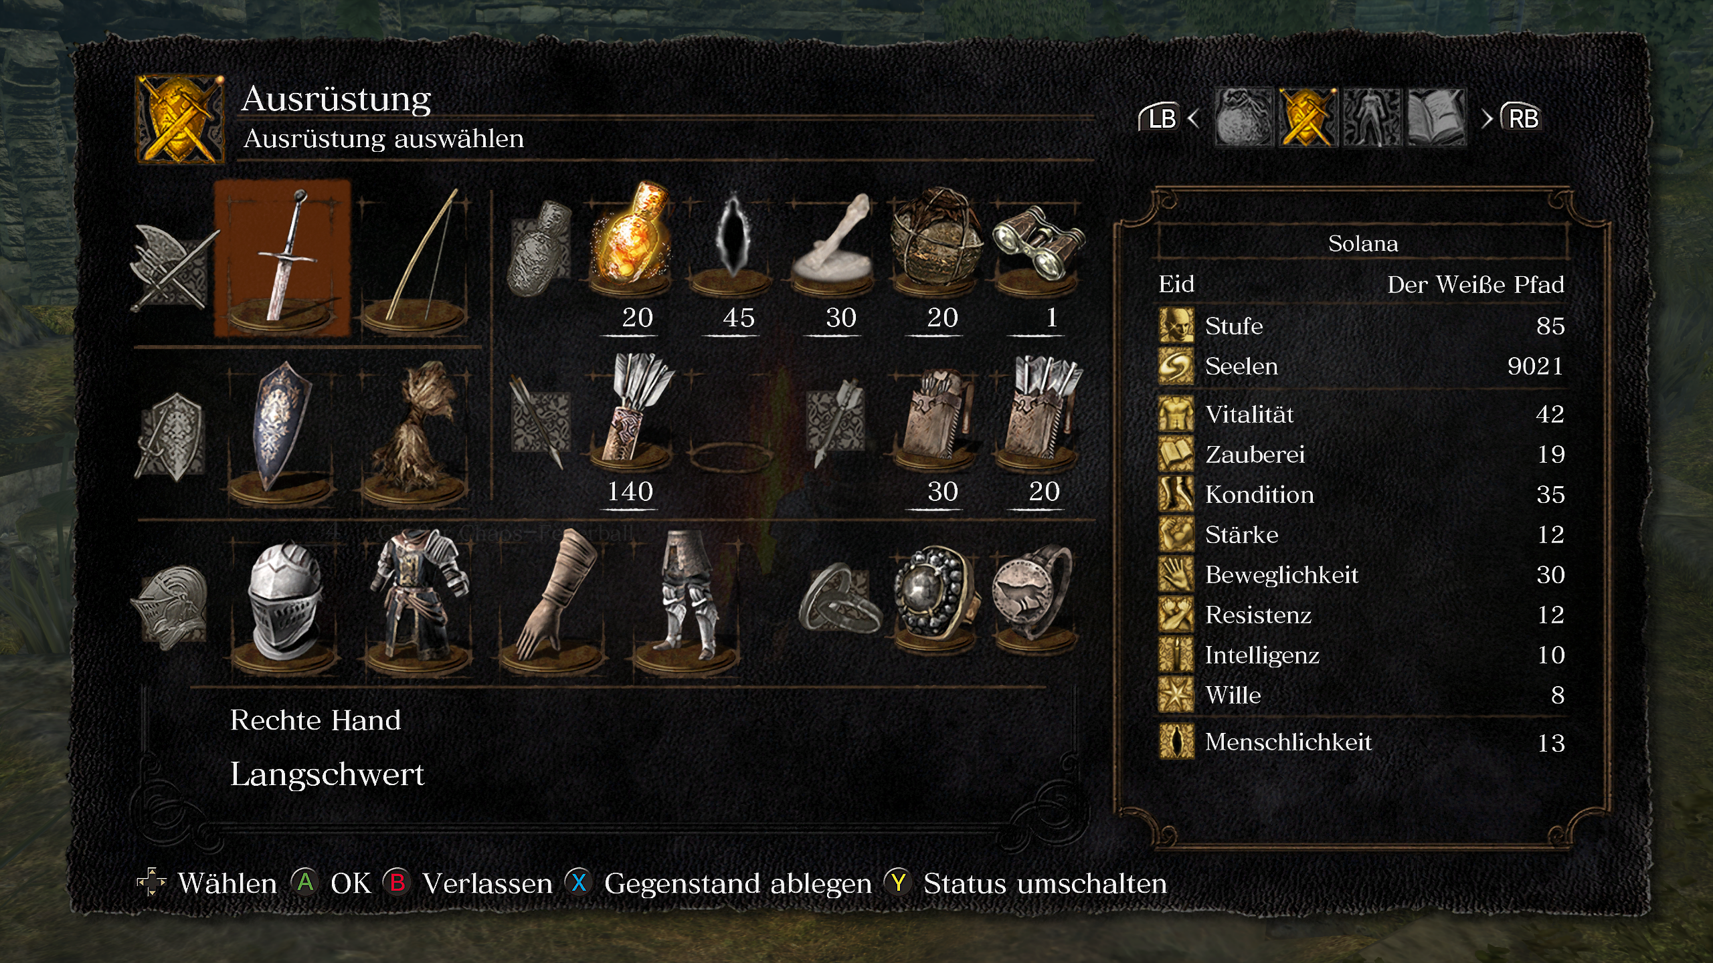Click the Y Status umschalten toggle
This screenshot has width=1713, height=963.
pyautogui.click(x=1025, y=883)
